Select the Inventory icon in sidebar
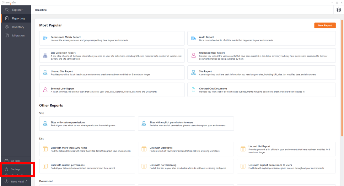This screenshot has width=344, height=186. (7, 27)
